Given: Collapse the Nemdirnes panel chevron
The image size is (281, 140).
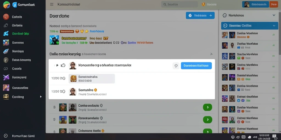Looking at the screenshot, I should [274, 15].
